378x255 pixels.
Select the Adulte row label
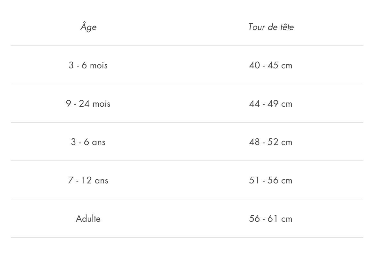88,219
